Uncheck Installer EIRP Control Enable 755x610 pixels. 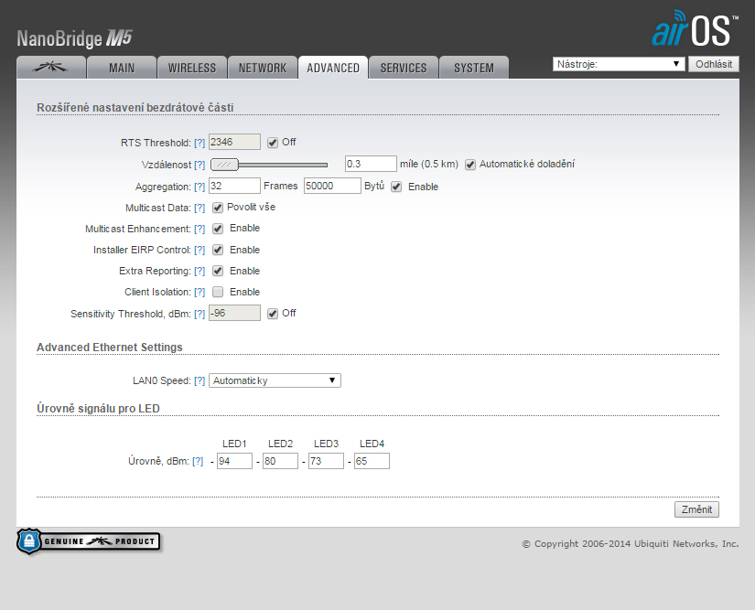coord(218,250)
